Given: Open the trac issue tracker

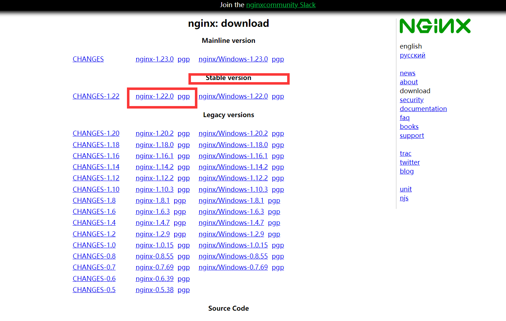Looking at the screenshot, I should tap(406, 153).
